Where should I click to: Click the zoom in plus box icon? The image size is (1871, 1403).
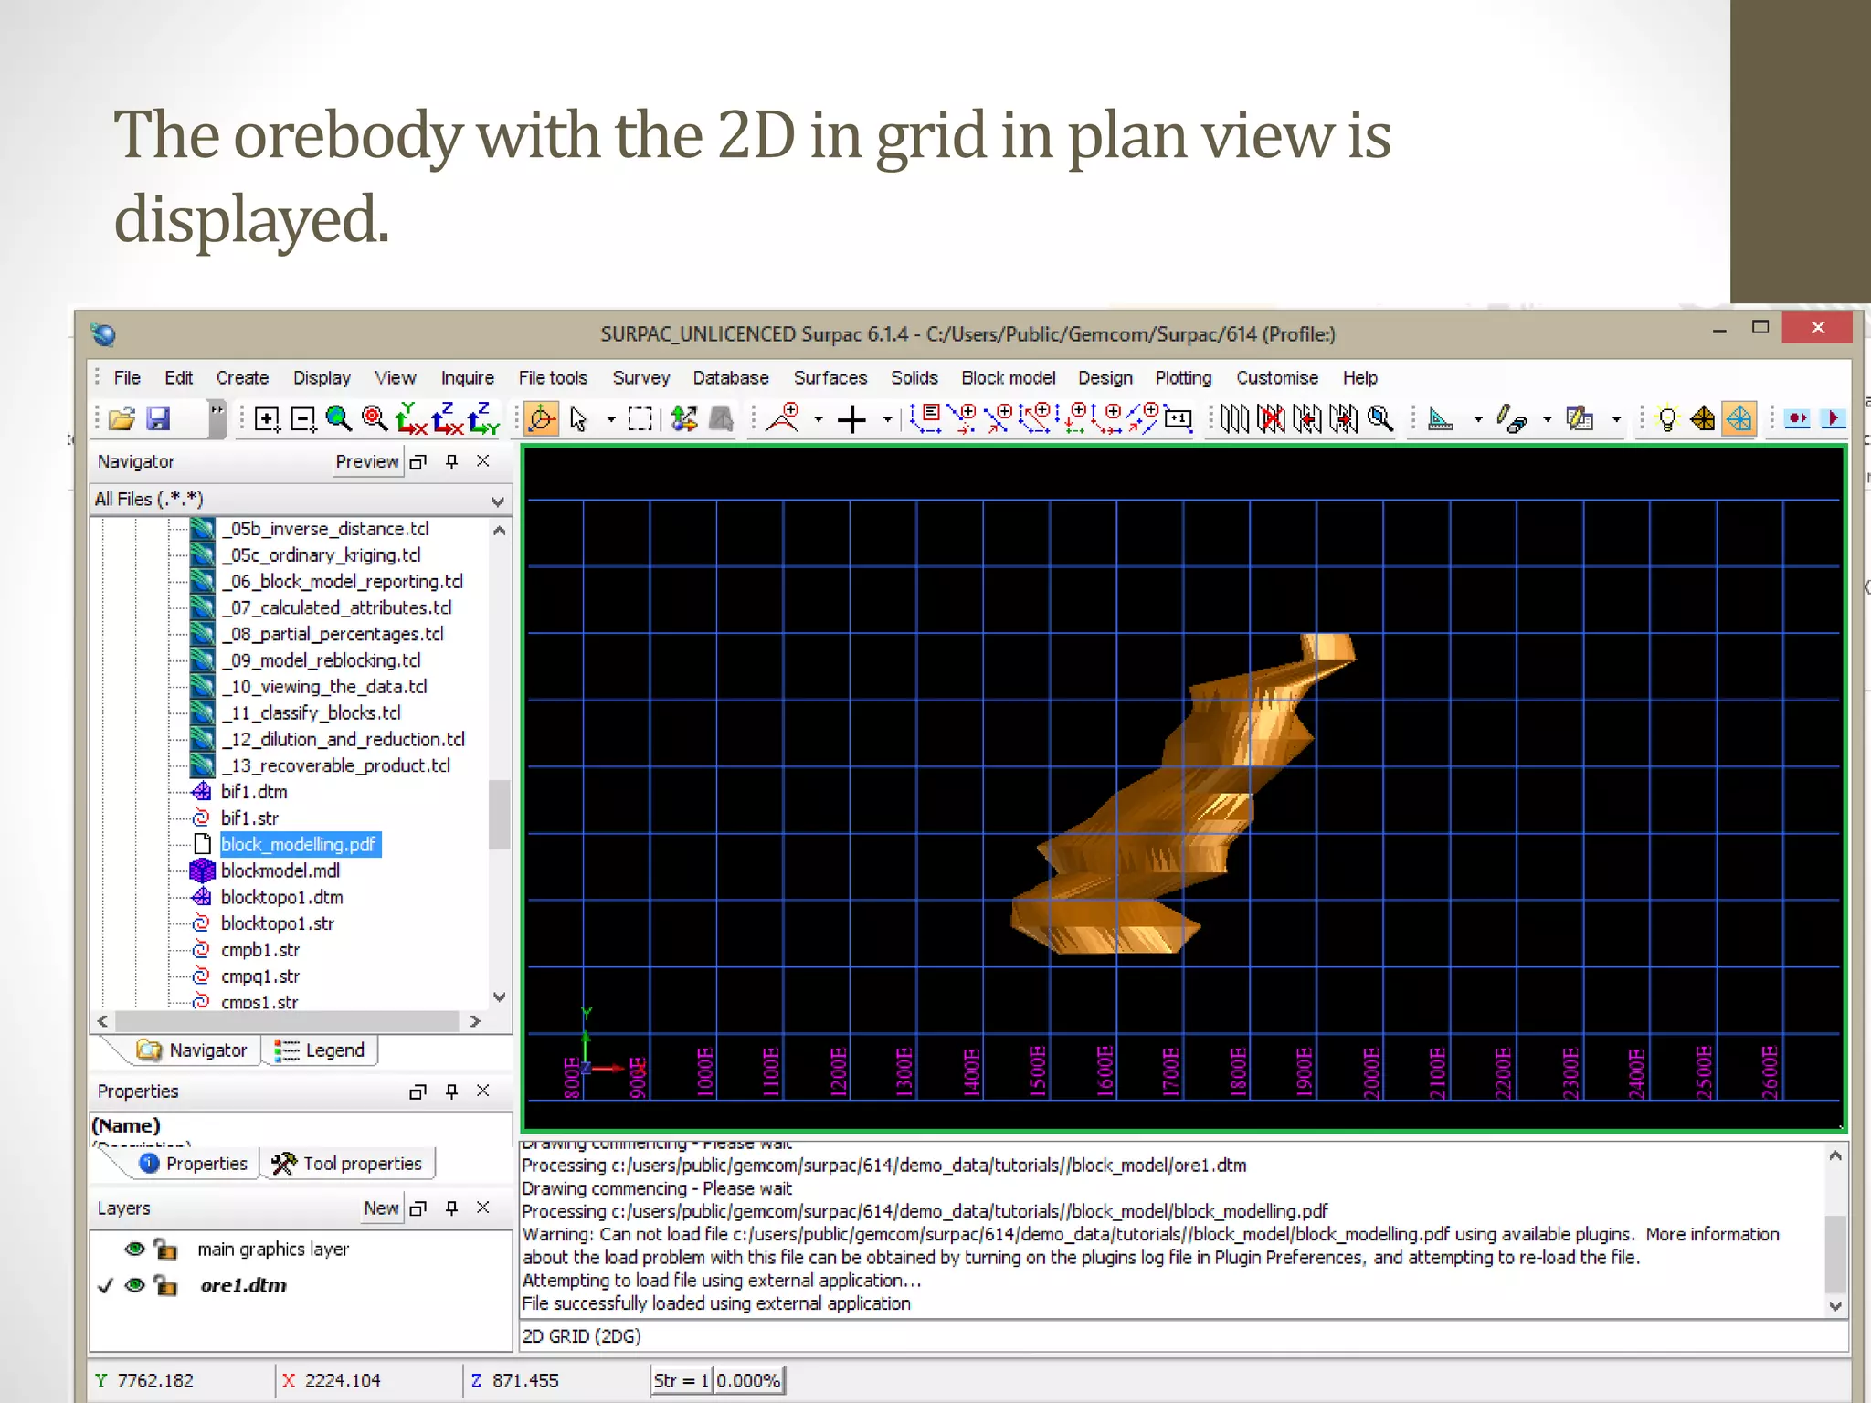(x=267, y=419)
